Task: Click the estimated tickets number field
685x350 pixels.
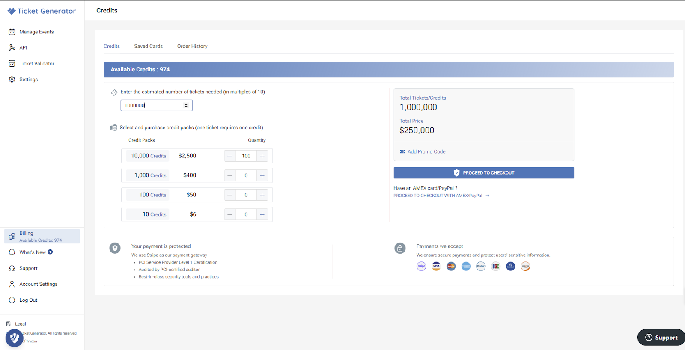Action: pos(157,106)
